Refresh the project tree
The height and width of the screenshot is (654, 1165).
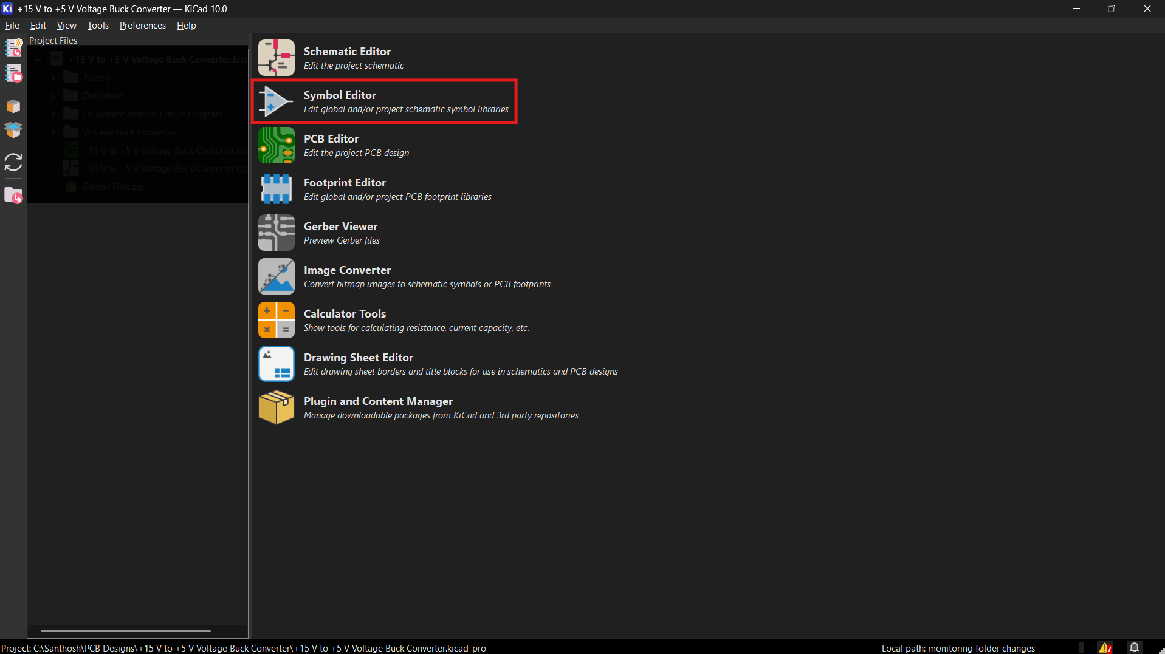(13, 162)
